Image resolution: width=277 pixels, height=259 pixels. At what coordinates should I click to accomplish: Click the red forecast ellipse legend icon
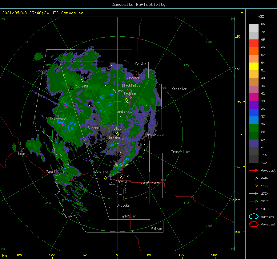click(x=254, y=224)
